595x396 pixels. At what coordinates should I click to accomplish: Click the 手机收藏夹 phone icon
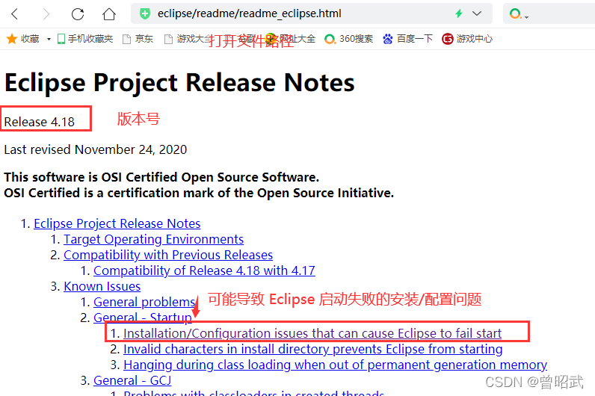coord(61,39)
